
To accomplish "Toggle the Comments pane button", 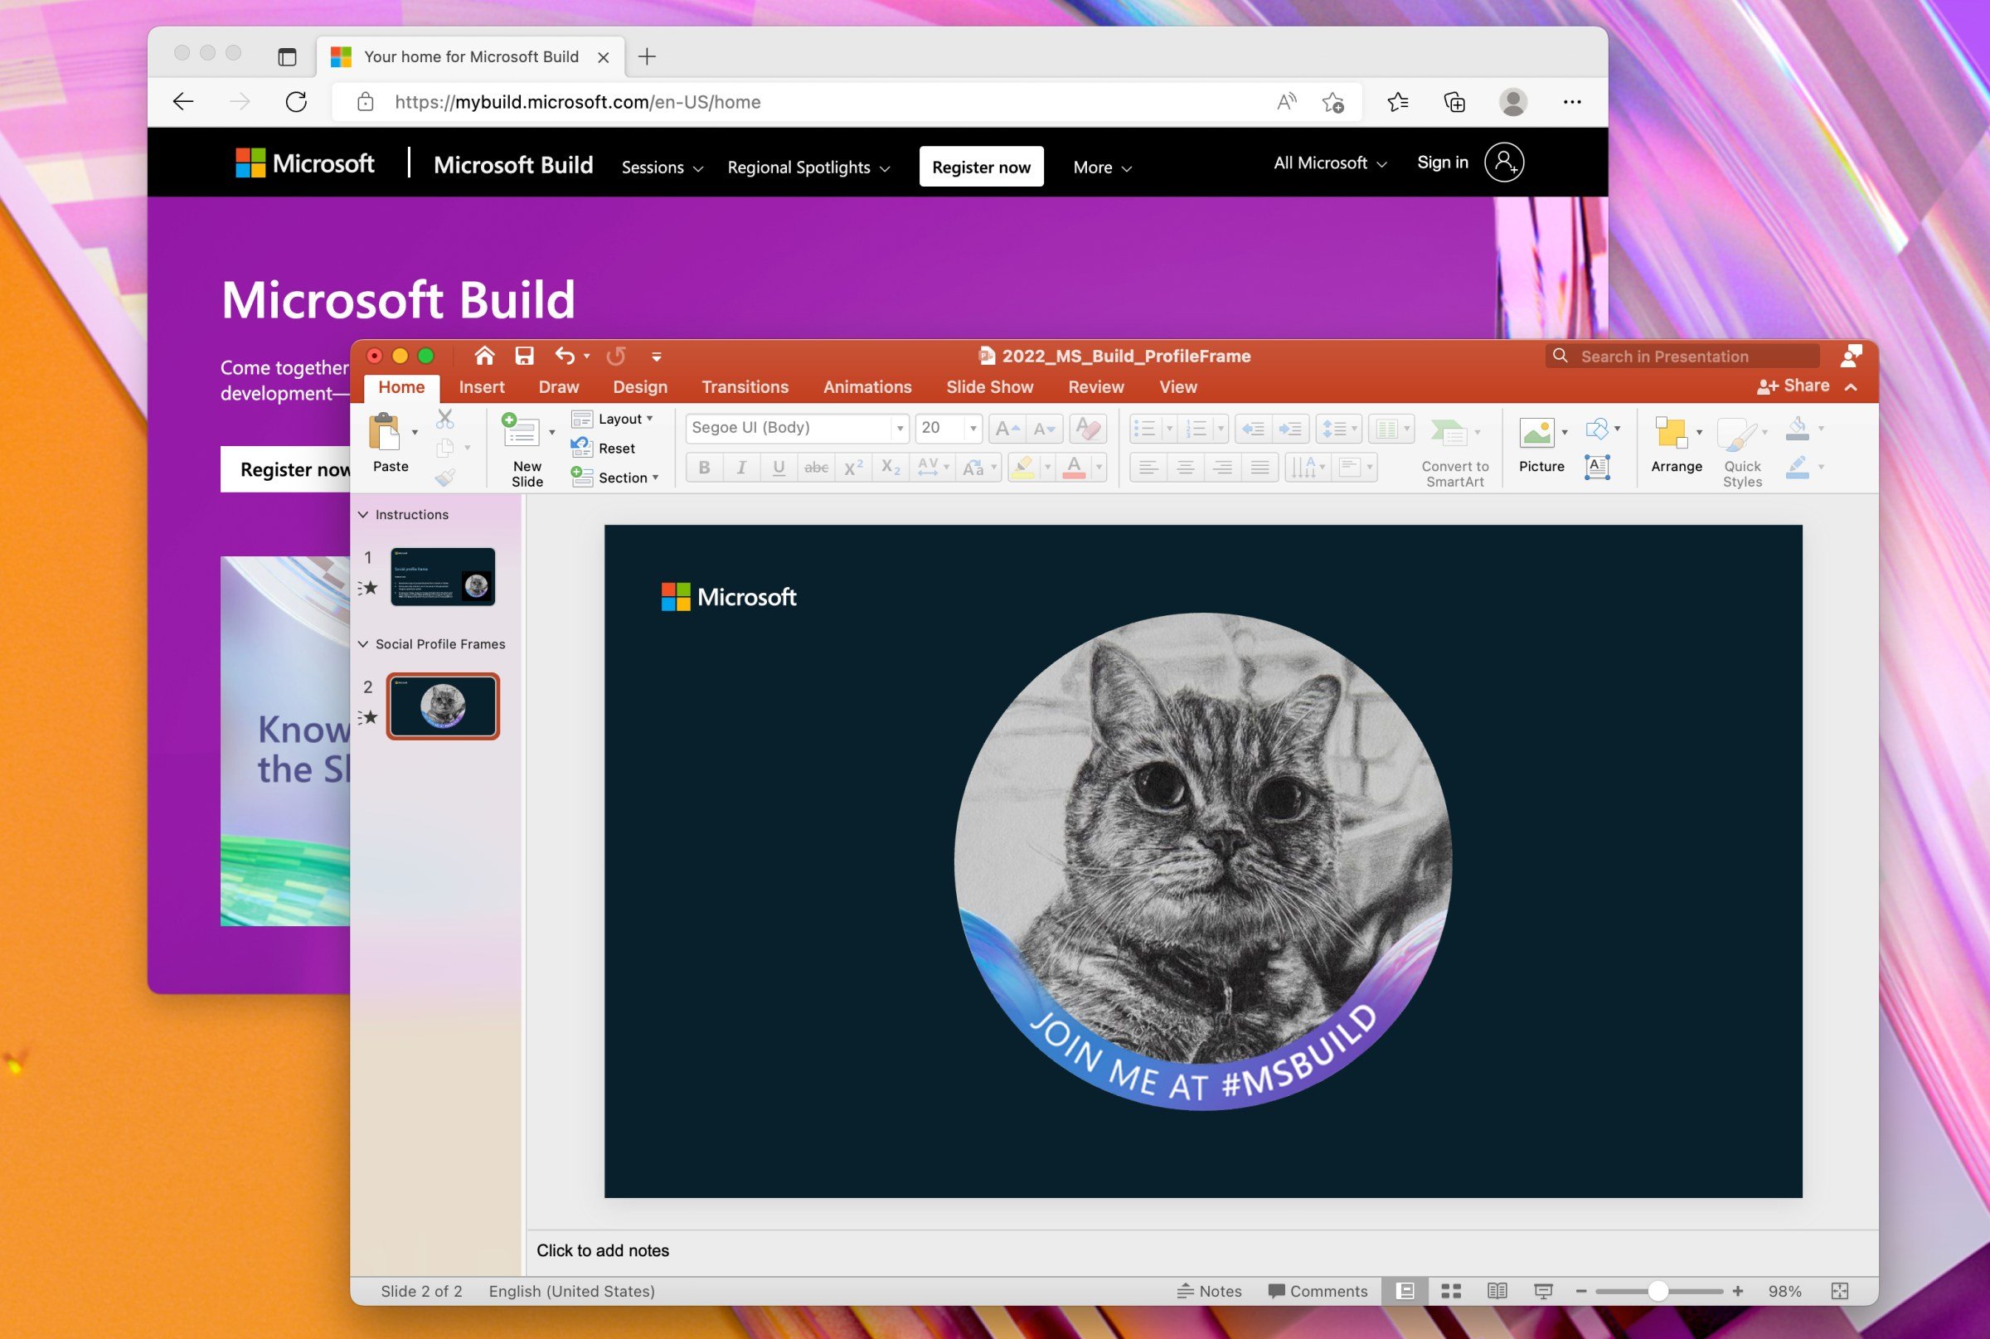I will pos(1318,1291).
